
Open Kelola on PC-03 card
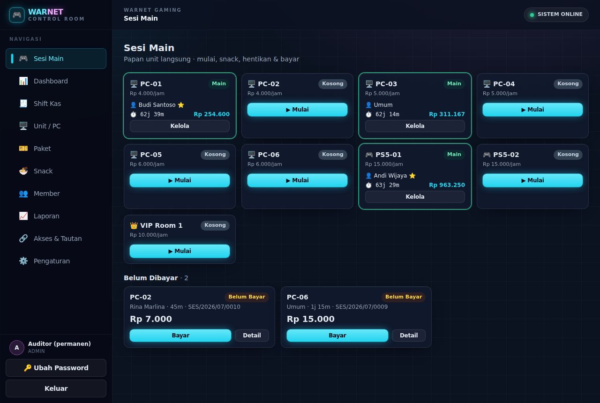click(415, 126)
